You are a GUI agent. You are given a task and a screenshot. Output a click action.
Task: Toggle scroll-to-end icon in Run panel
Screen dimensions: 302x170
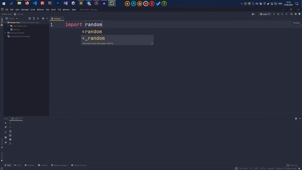click(10, 136)
